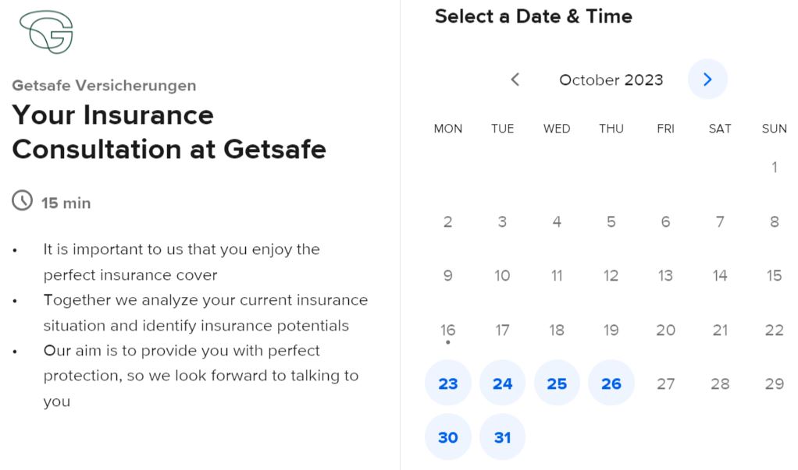This screenshot has height=470, width=798.
Task: Choose October 31, the last available day
Action: click(x=502, y=437)
